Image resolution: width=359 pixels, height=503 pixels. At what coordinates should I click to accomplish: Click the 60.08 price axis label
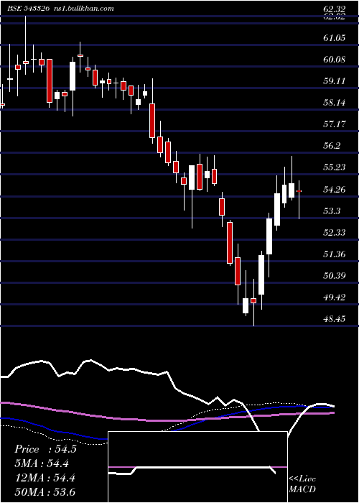tap(335, 60)
